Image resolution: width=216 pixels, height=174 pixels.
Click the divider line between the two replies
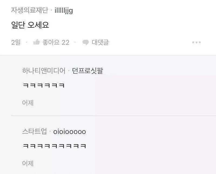click(113, 116)
